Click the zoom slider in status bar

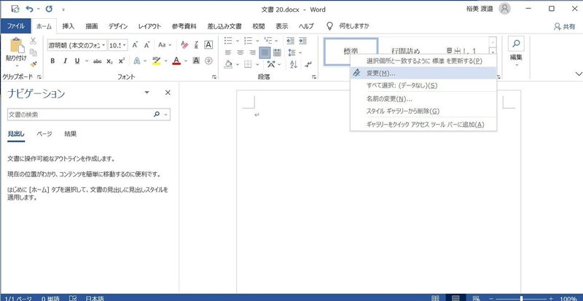point(522,298)
